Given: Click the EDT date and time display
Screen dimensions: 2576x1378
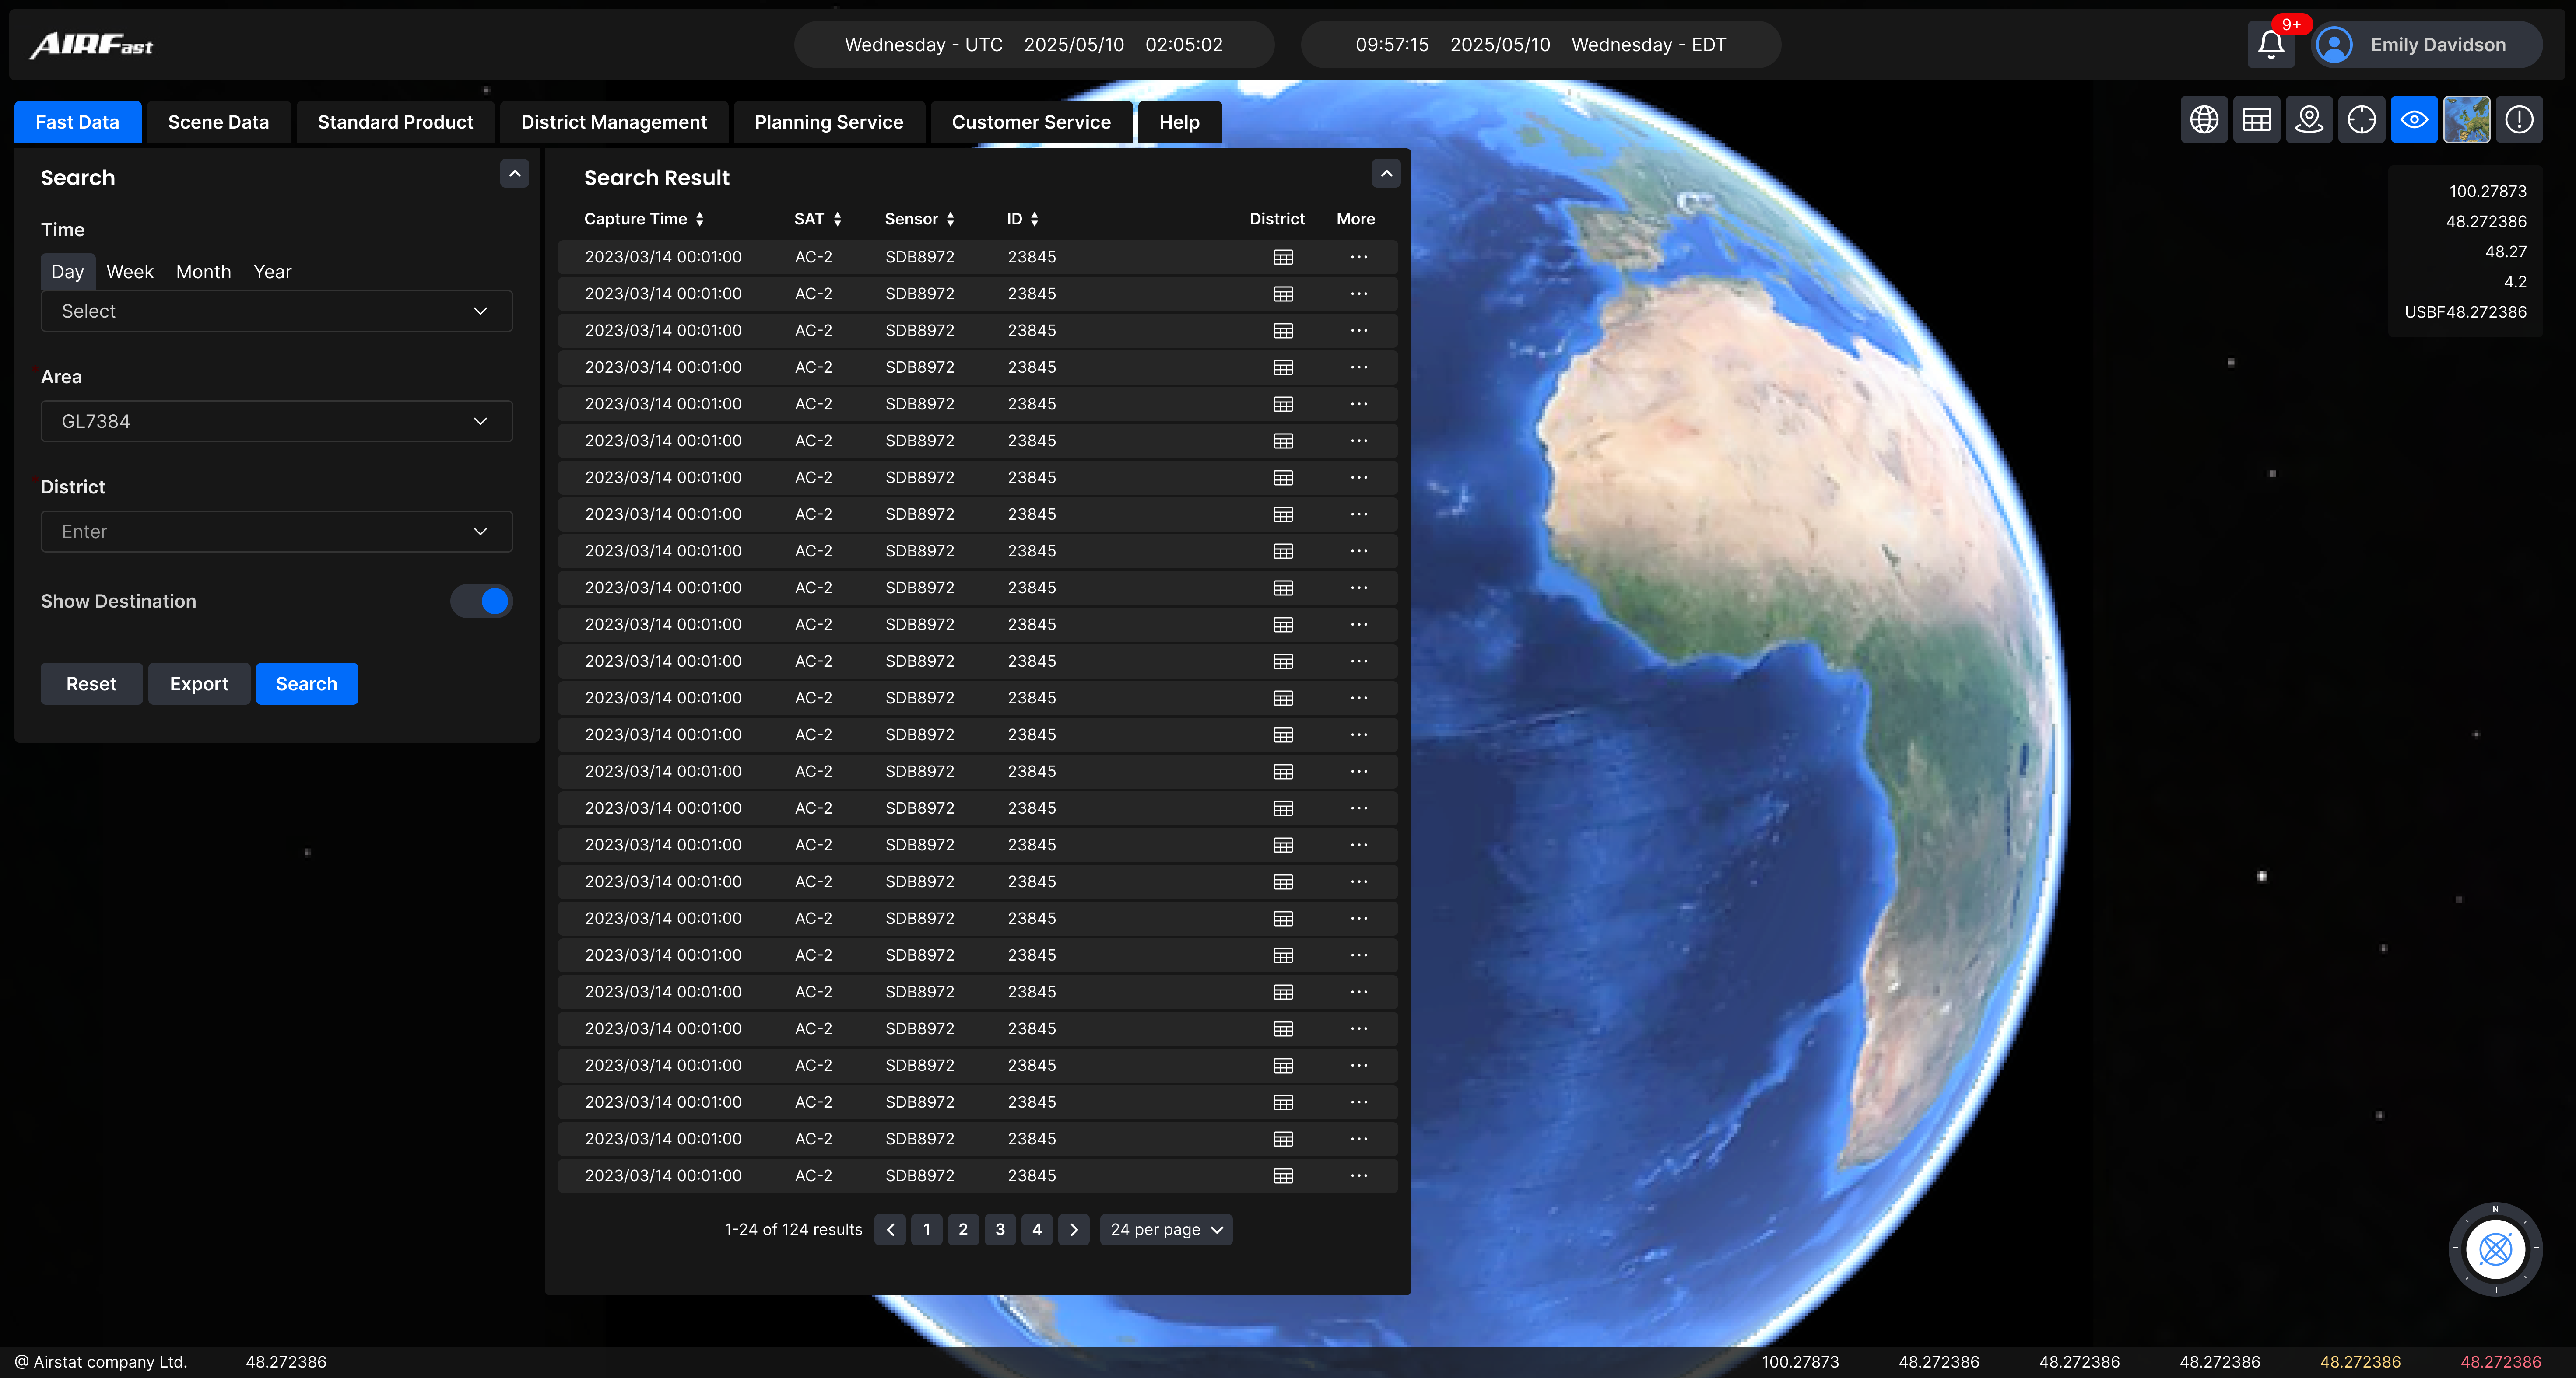Looking at the screenshot, I should click(x=1540, y=45).
